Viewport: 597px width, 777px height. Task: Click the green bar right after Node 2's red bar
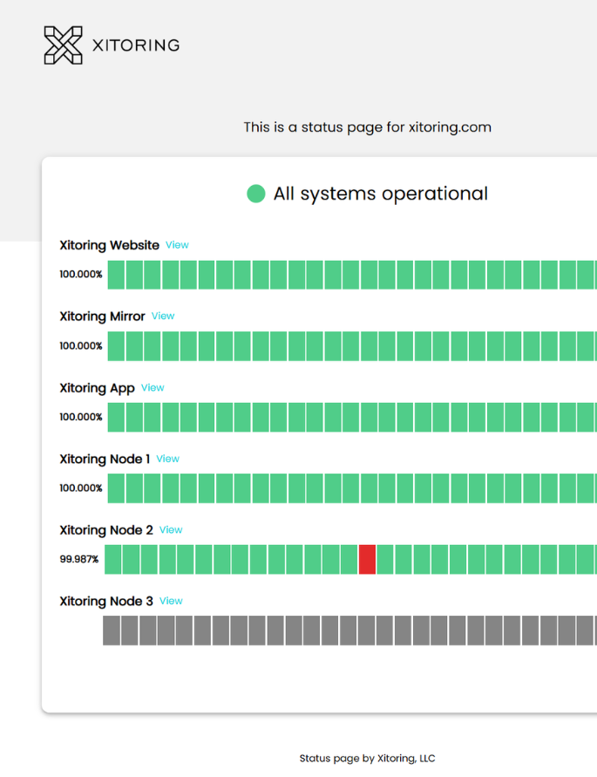[x=385, y=560]
